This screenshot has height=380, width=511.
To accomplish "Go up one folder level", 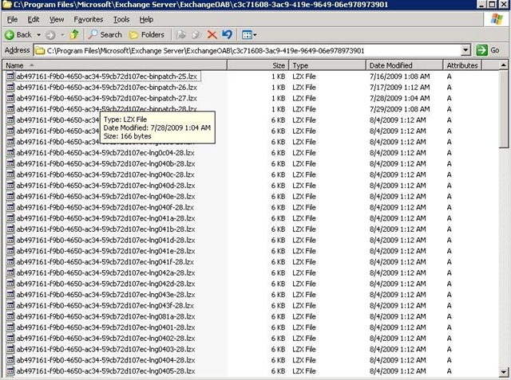I will (x=74, y=34).
